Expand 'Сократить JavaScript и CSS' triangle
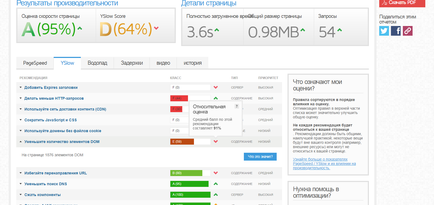 (21, 120)
